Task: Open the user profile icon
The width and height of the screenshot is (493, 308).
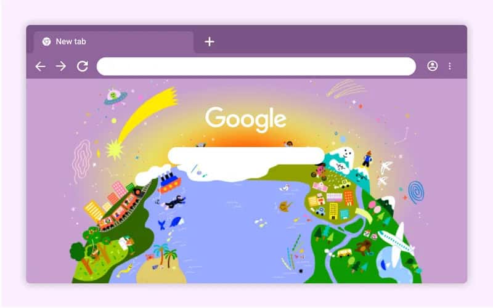Action: (433, 66)
